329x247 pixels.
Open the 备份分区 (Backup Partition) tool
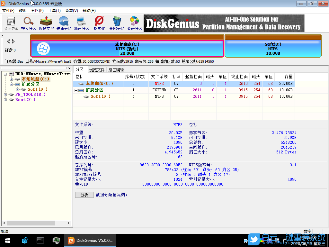pos(134,23)
